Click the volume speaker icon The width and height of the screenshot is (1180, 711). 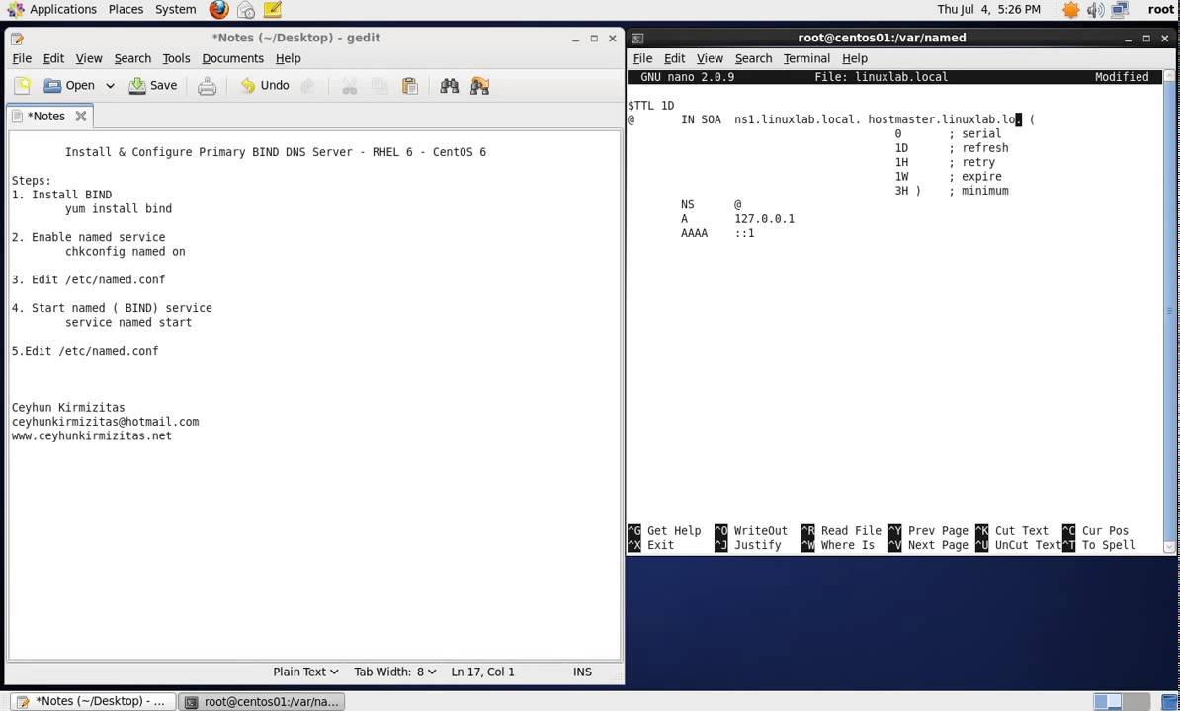tap(1095, 9)
